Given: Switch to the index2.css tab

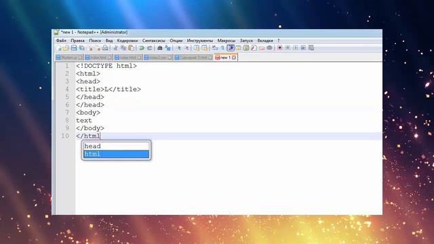Looking at the screenshot, I should point(158,58).
